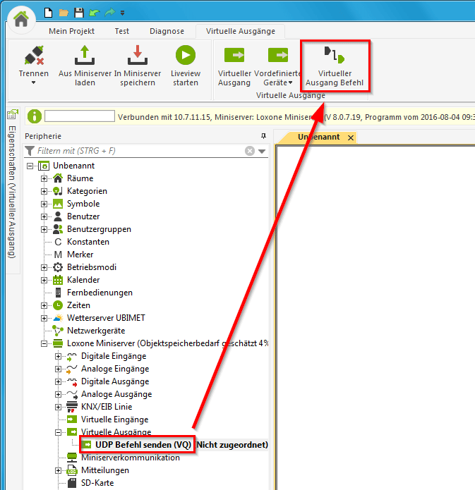The width and height of the screenshot is (475, 490).
Task: Select UDP Befehl senden (VQ) item
Action: [138, 445]
